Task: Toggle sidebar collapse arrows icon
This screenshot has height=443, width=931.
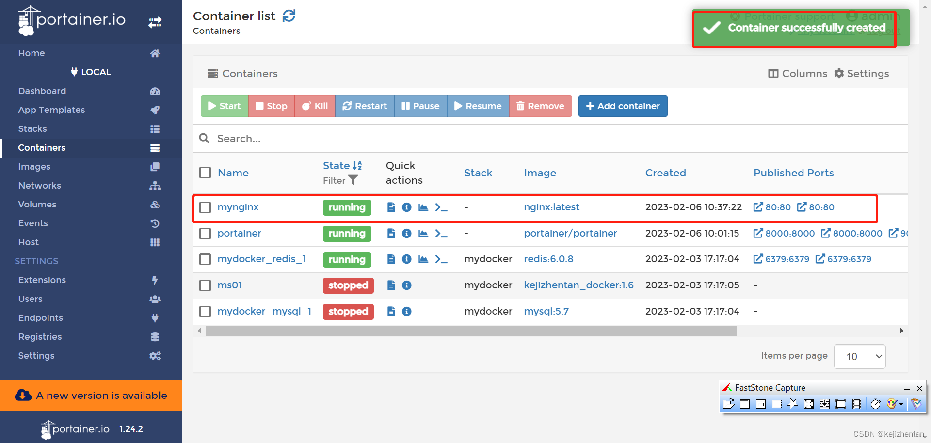Action: [x=155, y=22]
